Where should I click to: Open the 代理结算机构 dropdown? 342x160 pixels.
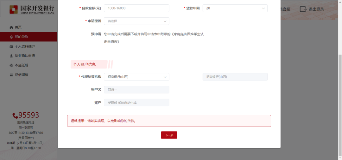(x=136, y=77)
